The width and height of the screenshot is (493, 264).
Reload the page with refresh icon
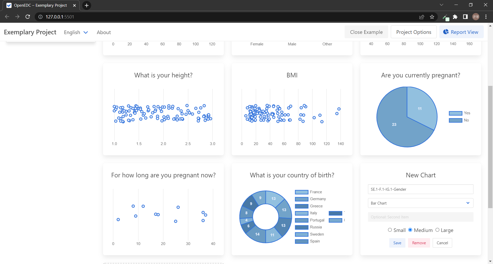pyautogui.click(x=28, y=17)
